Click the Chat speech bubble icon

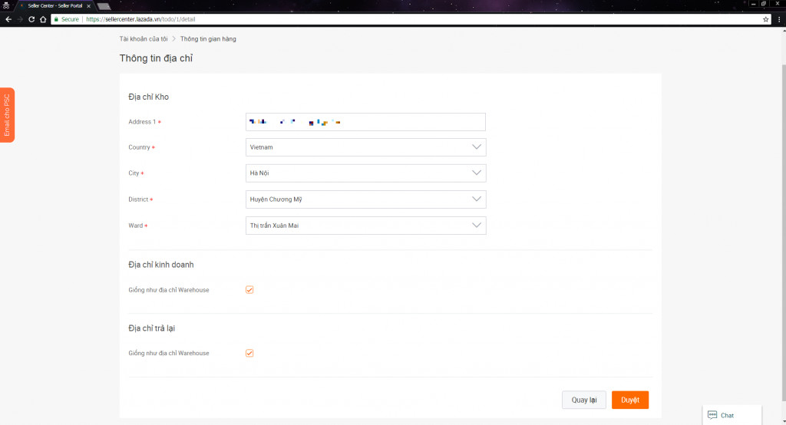pyautogui.click(x=712, y=415)
